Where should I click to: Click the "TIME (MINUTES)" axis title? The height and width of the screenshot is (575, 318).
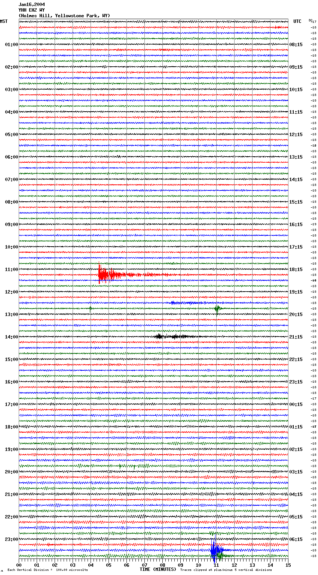point(158,569)
